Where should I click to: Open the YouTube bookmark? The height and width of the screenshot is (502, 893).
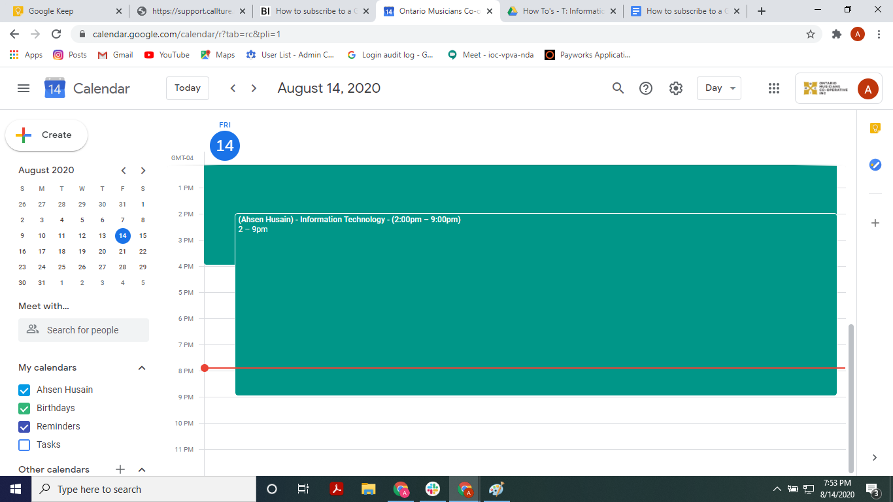pyautogui.click(x=167, y=55)
